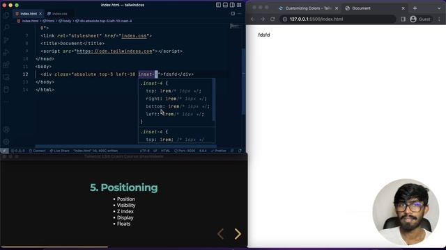Click Connect in the status bar

pos(37,151)
